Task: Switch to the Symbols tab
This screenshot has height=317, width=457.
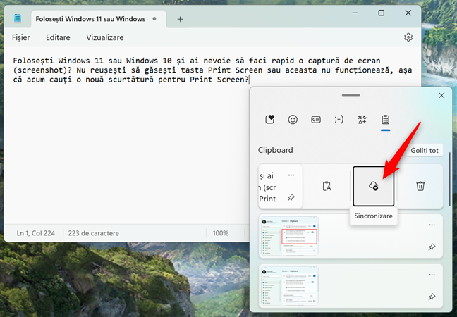Action: click(362, 119)
